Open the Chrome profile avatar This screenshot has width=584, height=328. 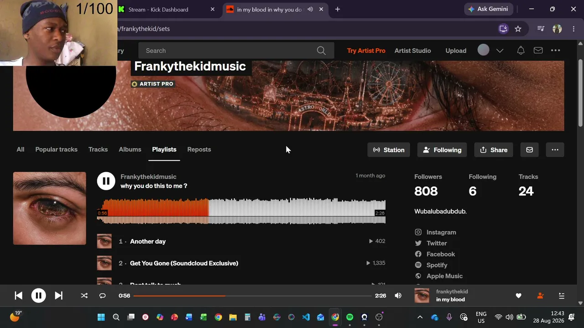pos(557,29)
